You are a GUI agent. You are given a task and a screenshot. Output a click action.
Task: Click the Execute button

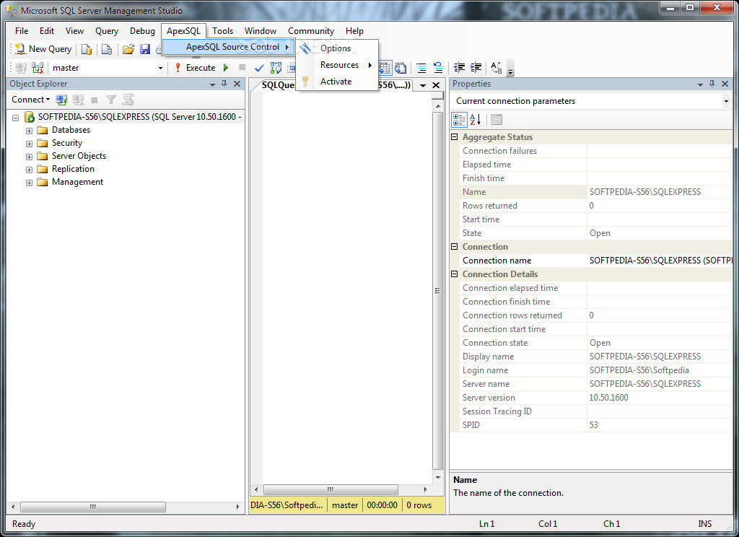[195, 68]
